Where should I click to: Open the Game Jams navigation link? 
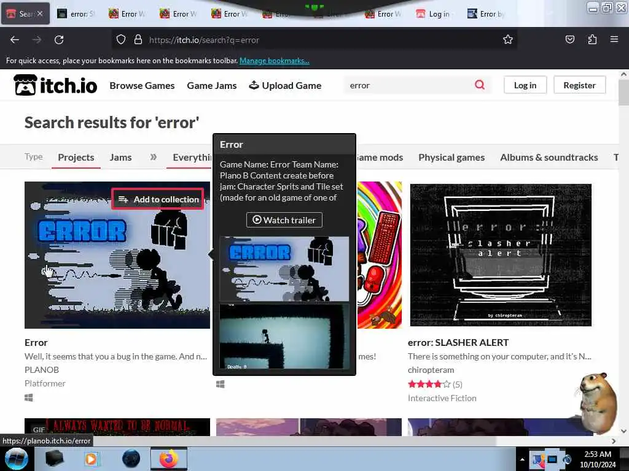tap(212, 85)
